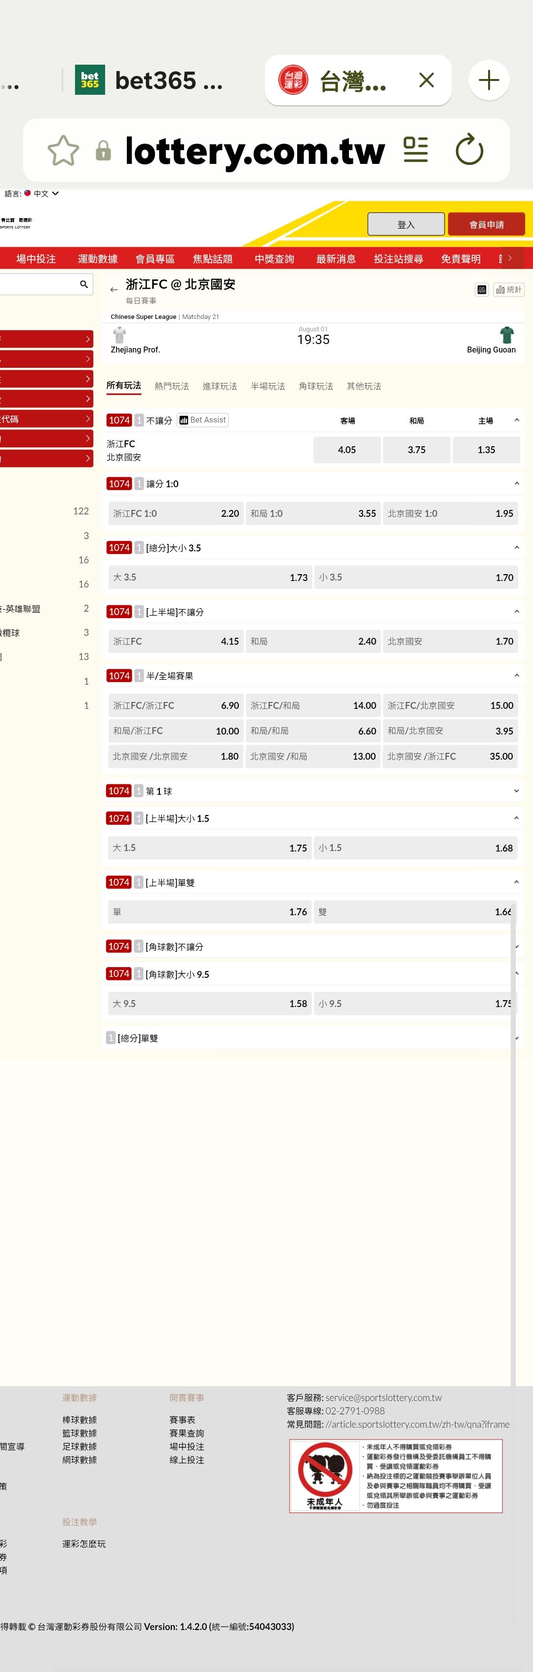Expand the 代碼 sidebar category
Viewport: 533px width, 1672px height.
tap(46, 419)
